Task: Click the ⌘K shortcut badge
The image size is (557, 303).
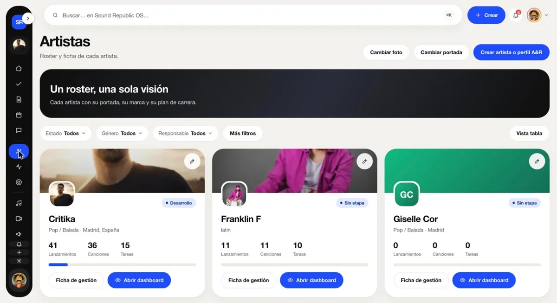Action: [449, 15]
